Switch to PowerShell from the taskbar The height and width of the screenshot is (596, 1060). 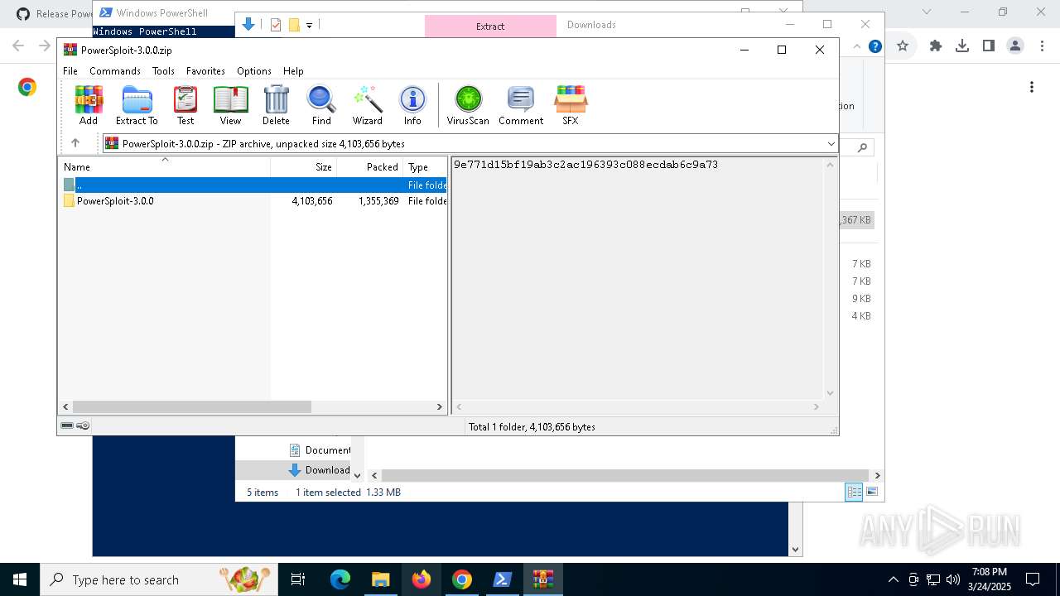tap(503, 579)
